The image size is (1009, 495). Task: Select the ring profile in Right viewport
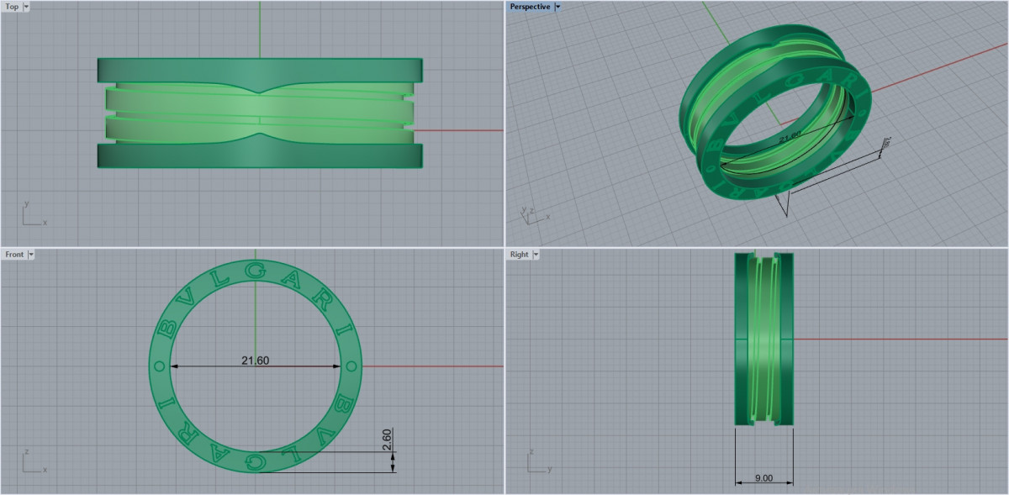point(763,339)
